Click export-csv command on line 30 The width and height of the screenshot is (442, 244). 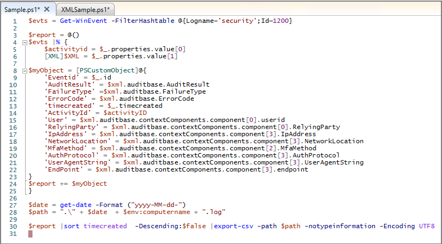[234, 226]
